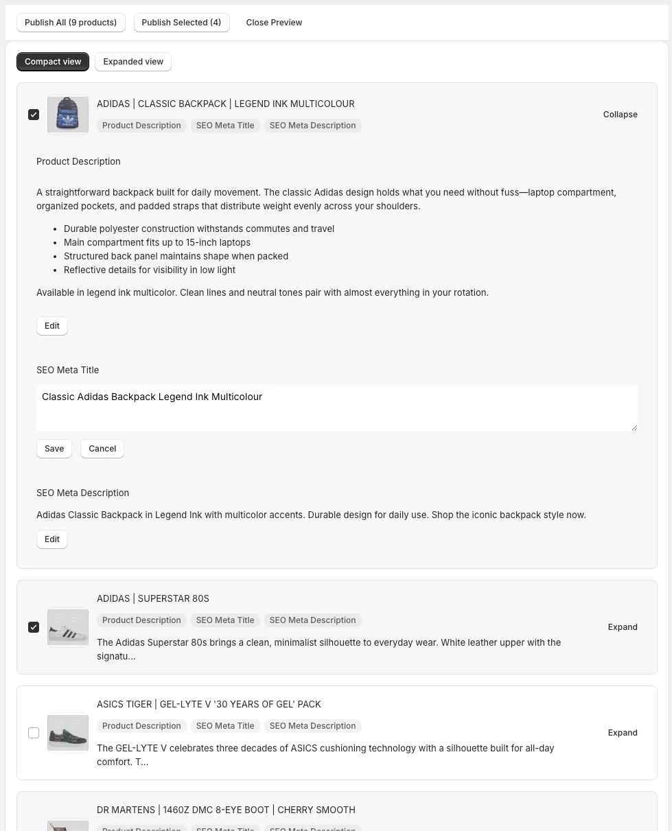This screenshot has height=831, width=672.
Task: Publish all 9 products
Action: [71, 23]
